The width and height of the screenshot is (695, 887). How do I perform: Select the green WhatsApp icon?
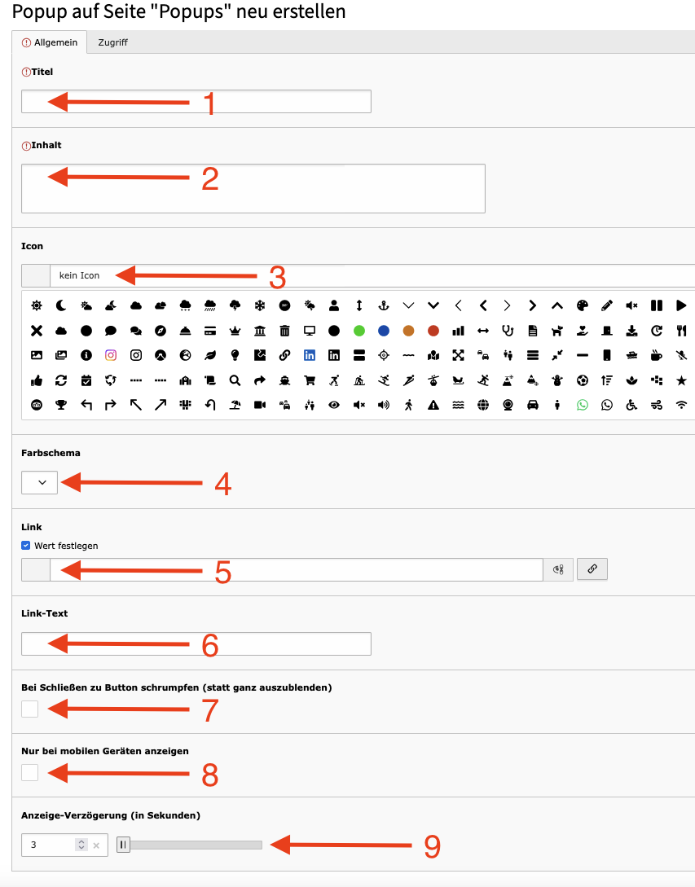tap(583, 405)
